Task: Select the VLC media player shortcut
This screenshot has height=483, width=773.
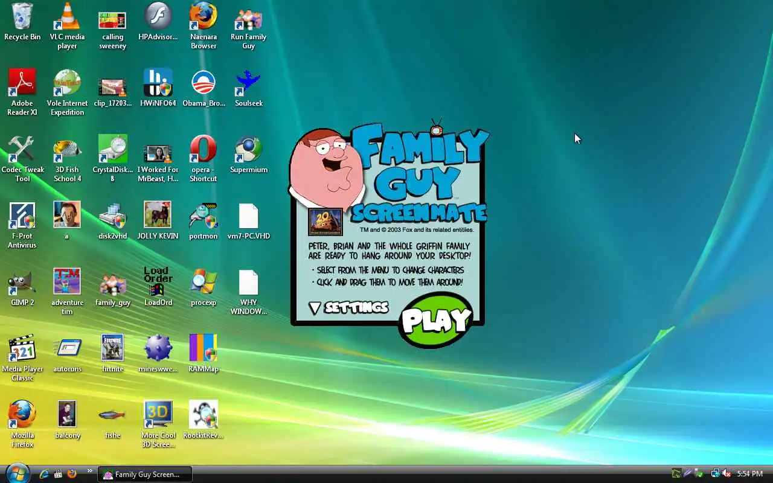Action: click(67, 25)
